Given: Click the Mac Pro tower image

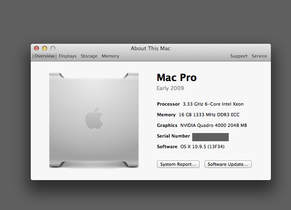Looking at the screenshot, I should [x=94, y=120].
